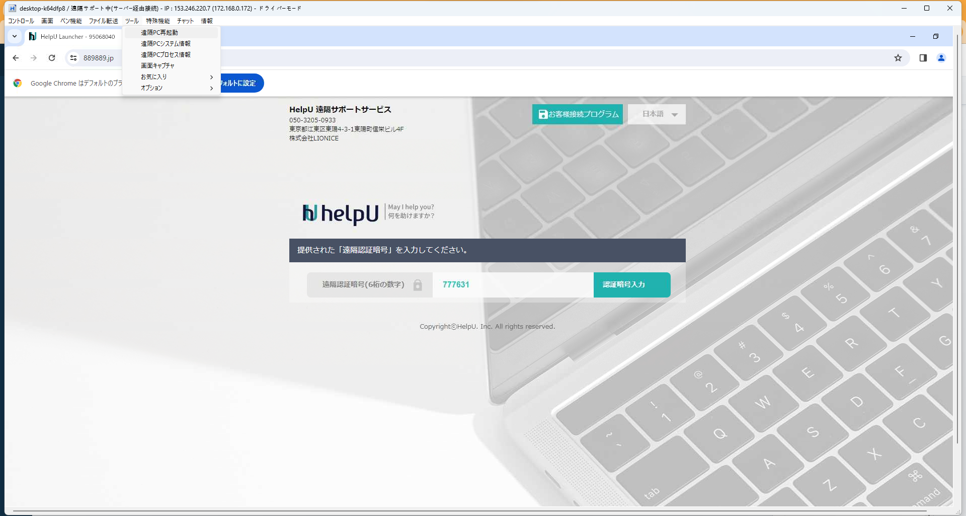The width and height of the screenshot is (966, 516).
Task: Open the 特殊機能 menu
Action: pyautogui.click(x=158, y=21)
